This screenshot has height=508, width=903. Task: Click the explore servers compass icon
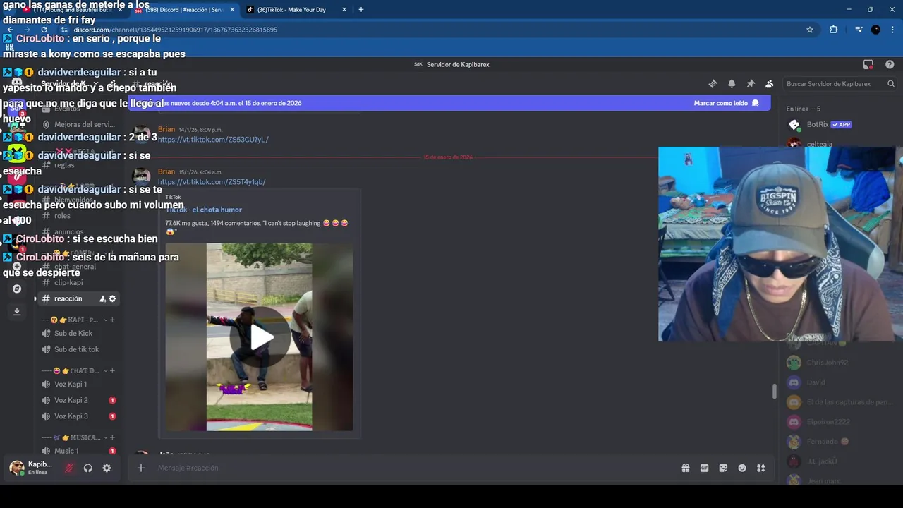[17, 289]
